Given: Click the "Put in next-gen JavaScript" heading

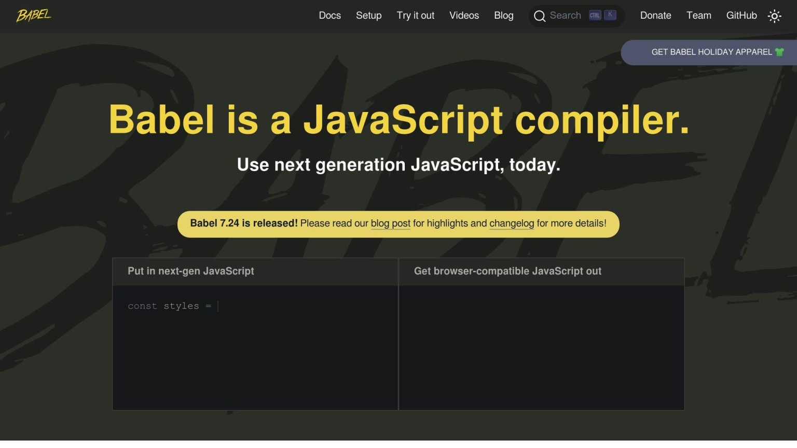Looking at the screenshot, I should [x=191, y=271].
